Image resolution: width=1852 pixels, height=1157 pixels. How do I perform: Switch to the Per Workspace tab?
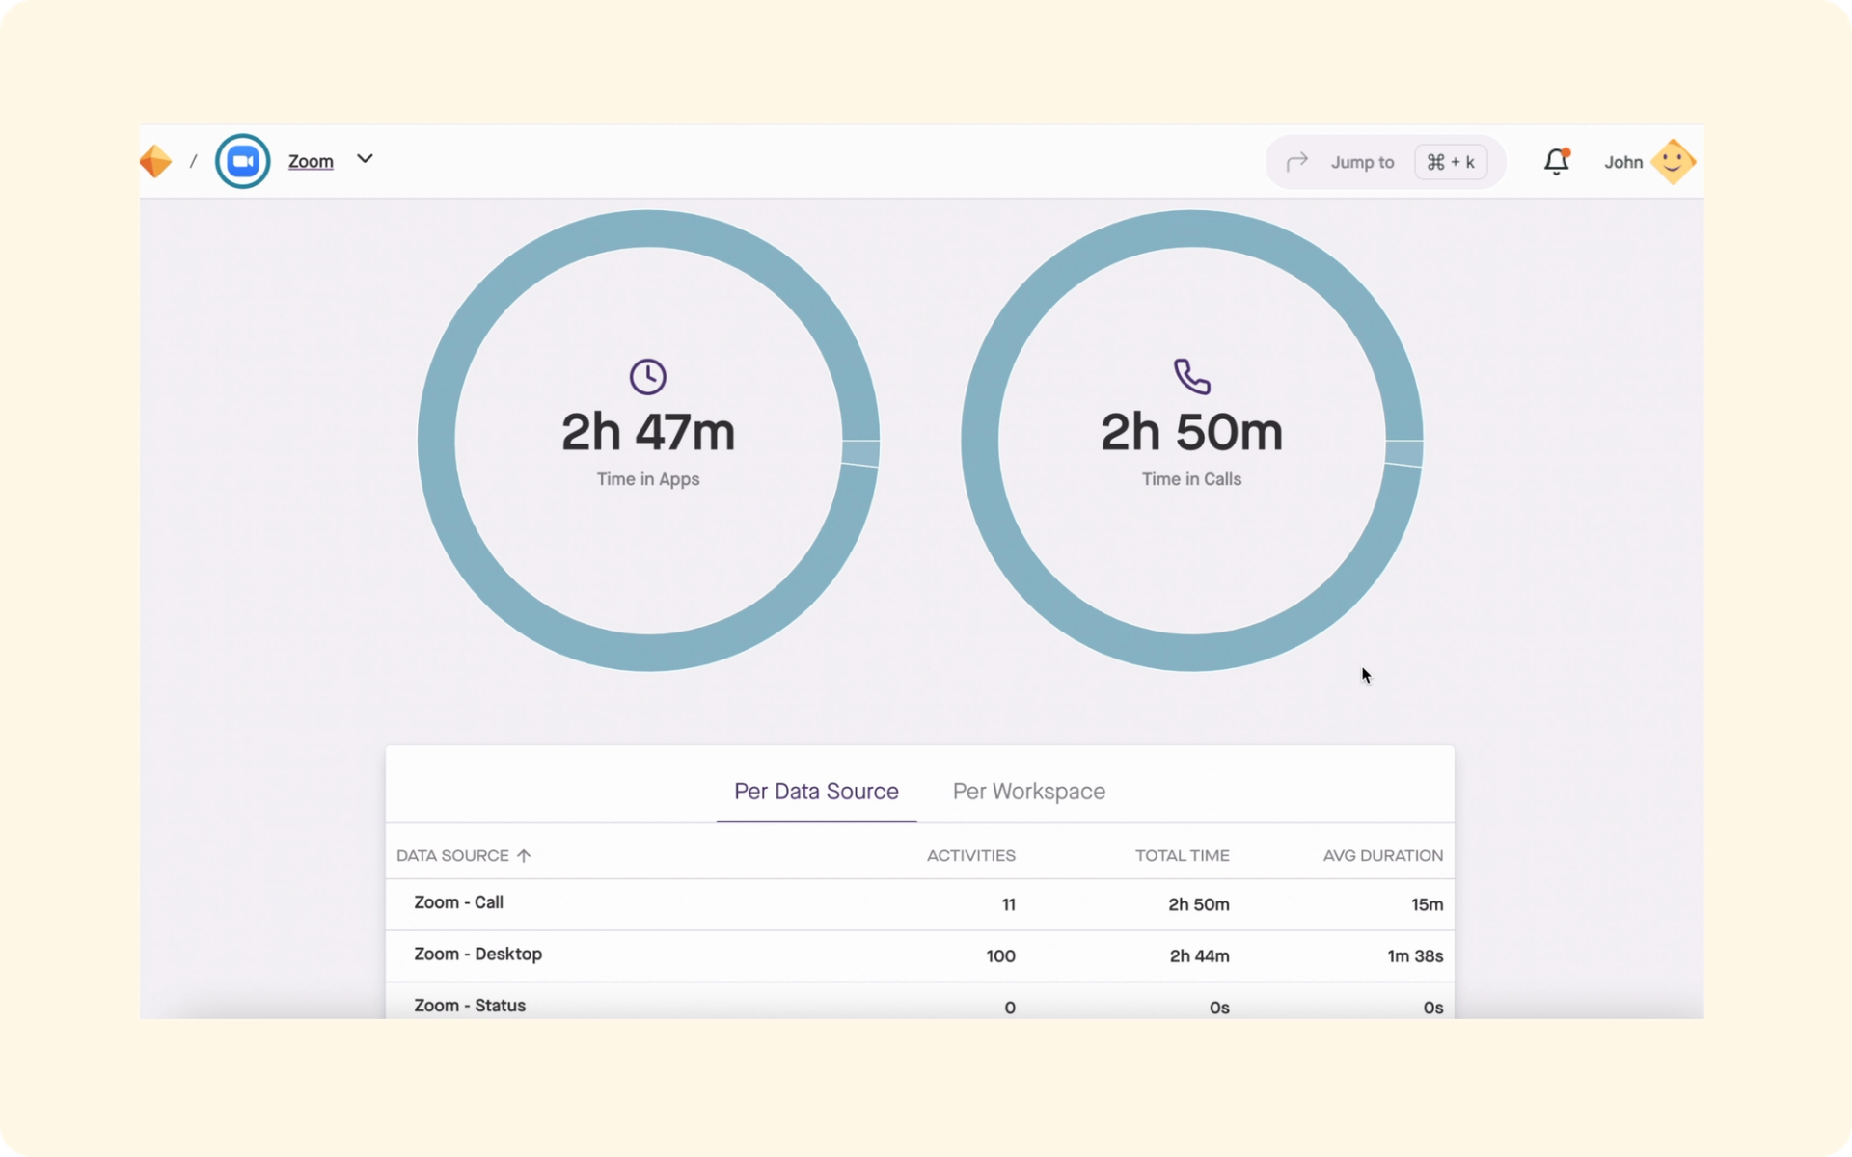point(1028,792)
